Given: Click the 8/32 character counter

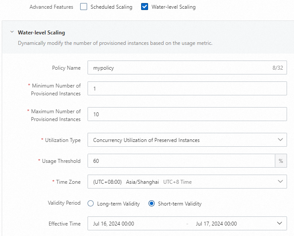Looking at the screenshot, I should pos(277,68).
